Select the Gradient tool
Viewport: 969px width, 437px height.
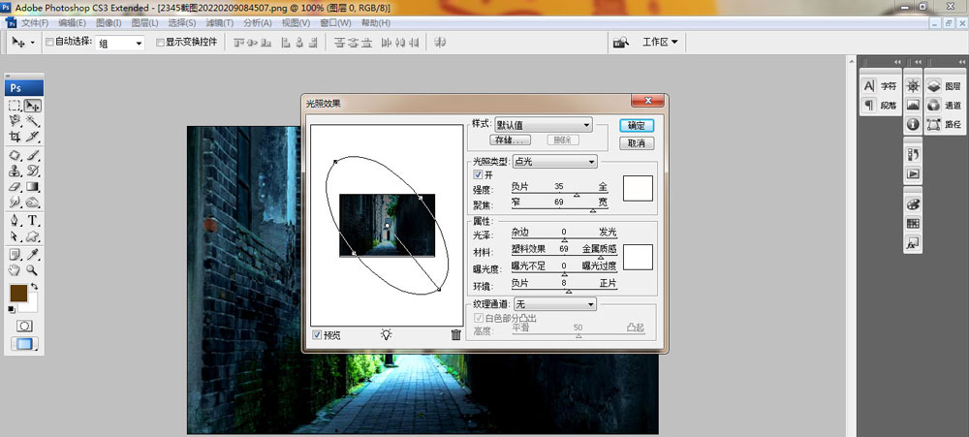click(33, 186)
